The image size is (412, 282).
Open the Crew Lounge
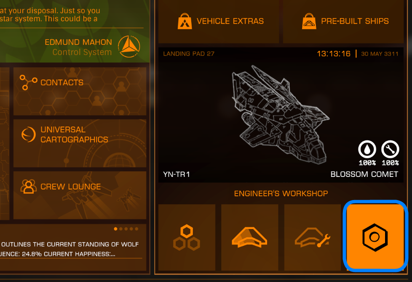[x=80, y=195]
